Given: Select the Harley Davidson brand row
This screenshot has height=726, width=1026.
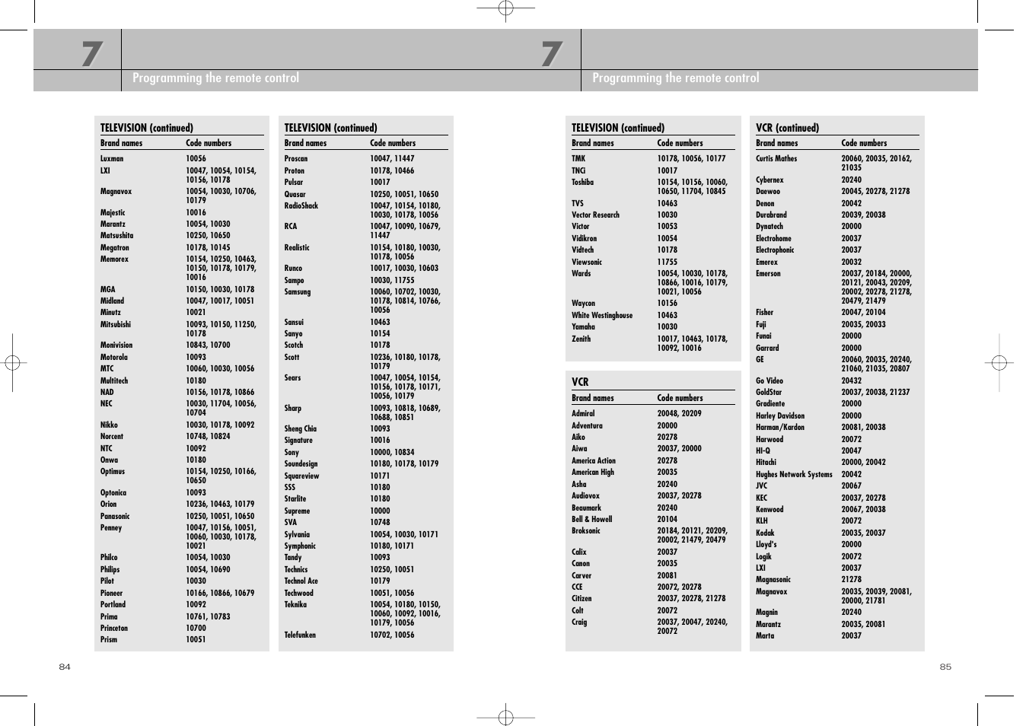Looking at the screenshot, I should tap(780, 416).
